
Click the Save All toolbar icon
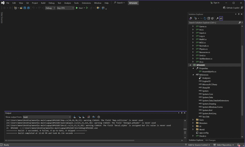pos(29,8)
